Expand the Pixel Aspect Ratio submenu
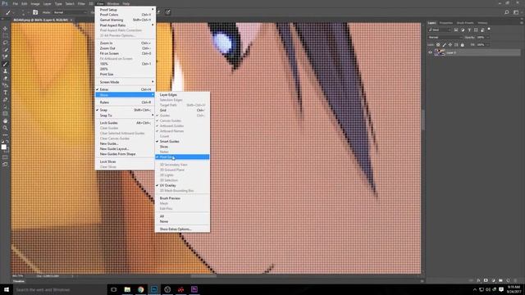The image size is (525, 295). click(126, 25)
